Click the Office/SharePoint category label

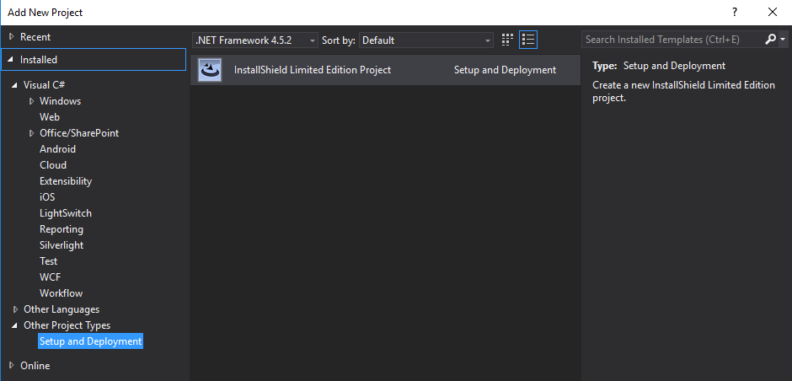coord(79,133)
